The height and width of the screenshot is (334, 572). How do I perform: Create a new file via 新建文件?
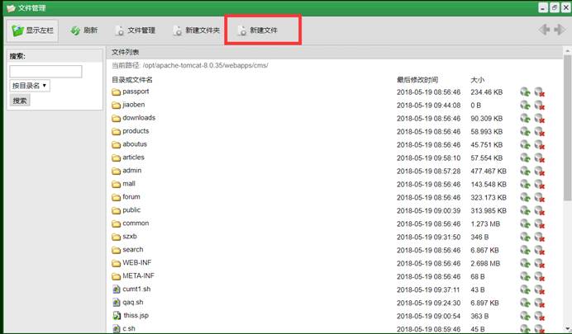pos(258,31)
